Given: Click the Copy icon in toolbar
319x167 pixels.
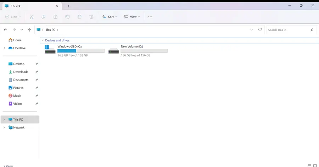Looking at the screenshot, I should point(43,17).
